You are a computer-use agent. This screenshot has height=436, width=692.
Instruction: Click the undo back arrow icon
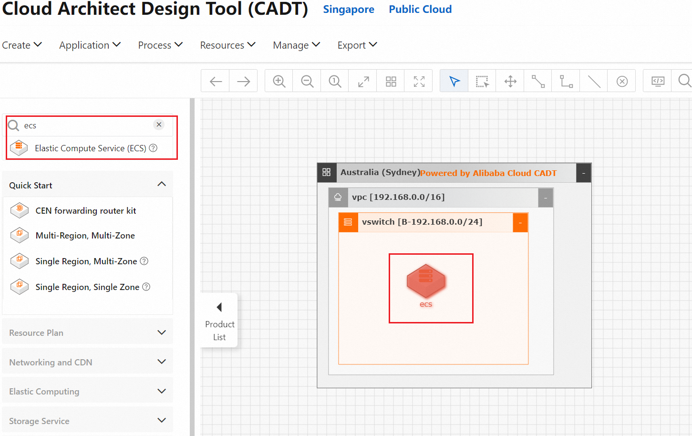216,81
